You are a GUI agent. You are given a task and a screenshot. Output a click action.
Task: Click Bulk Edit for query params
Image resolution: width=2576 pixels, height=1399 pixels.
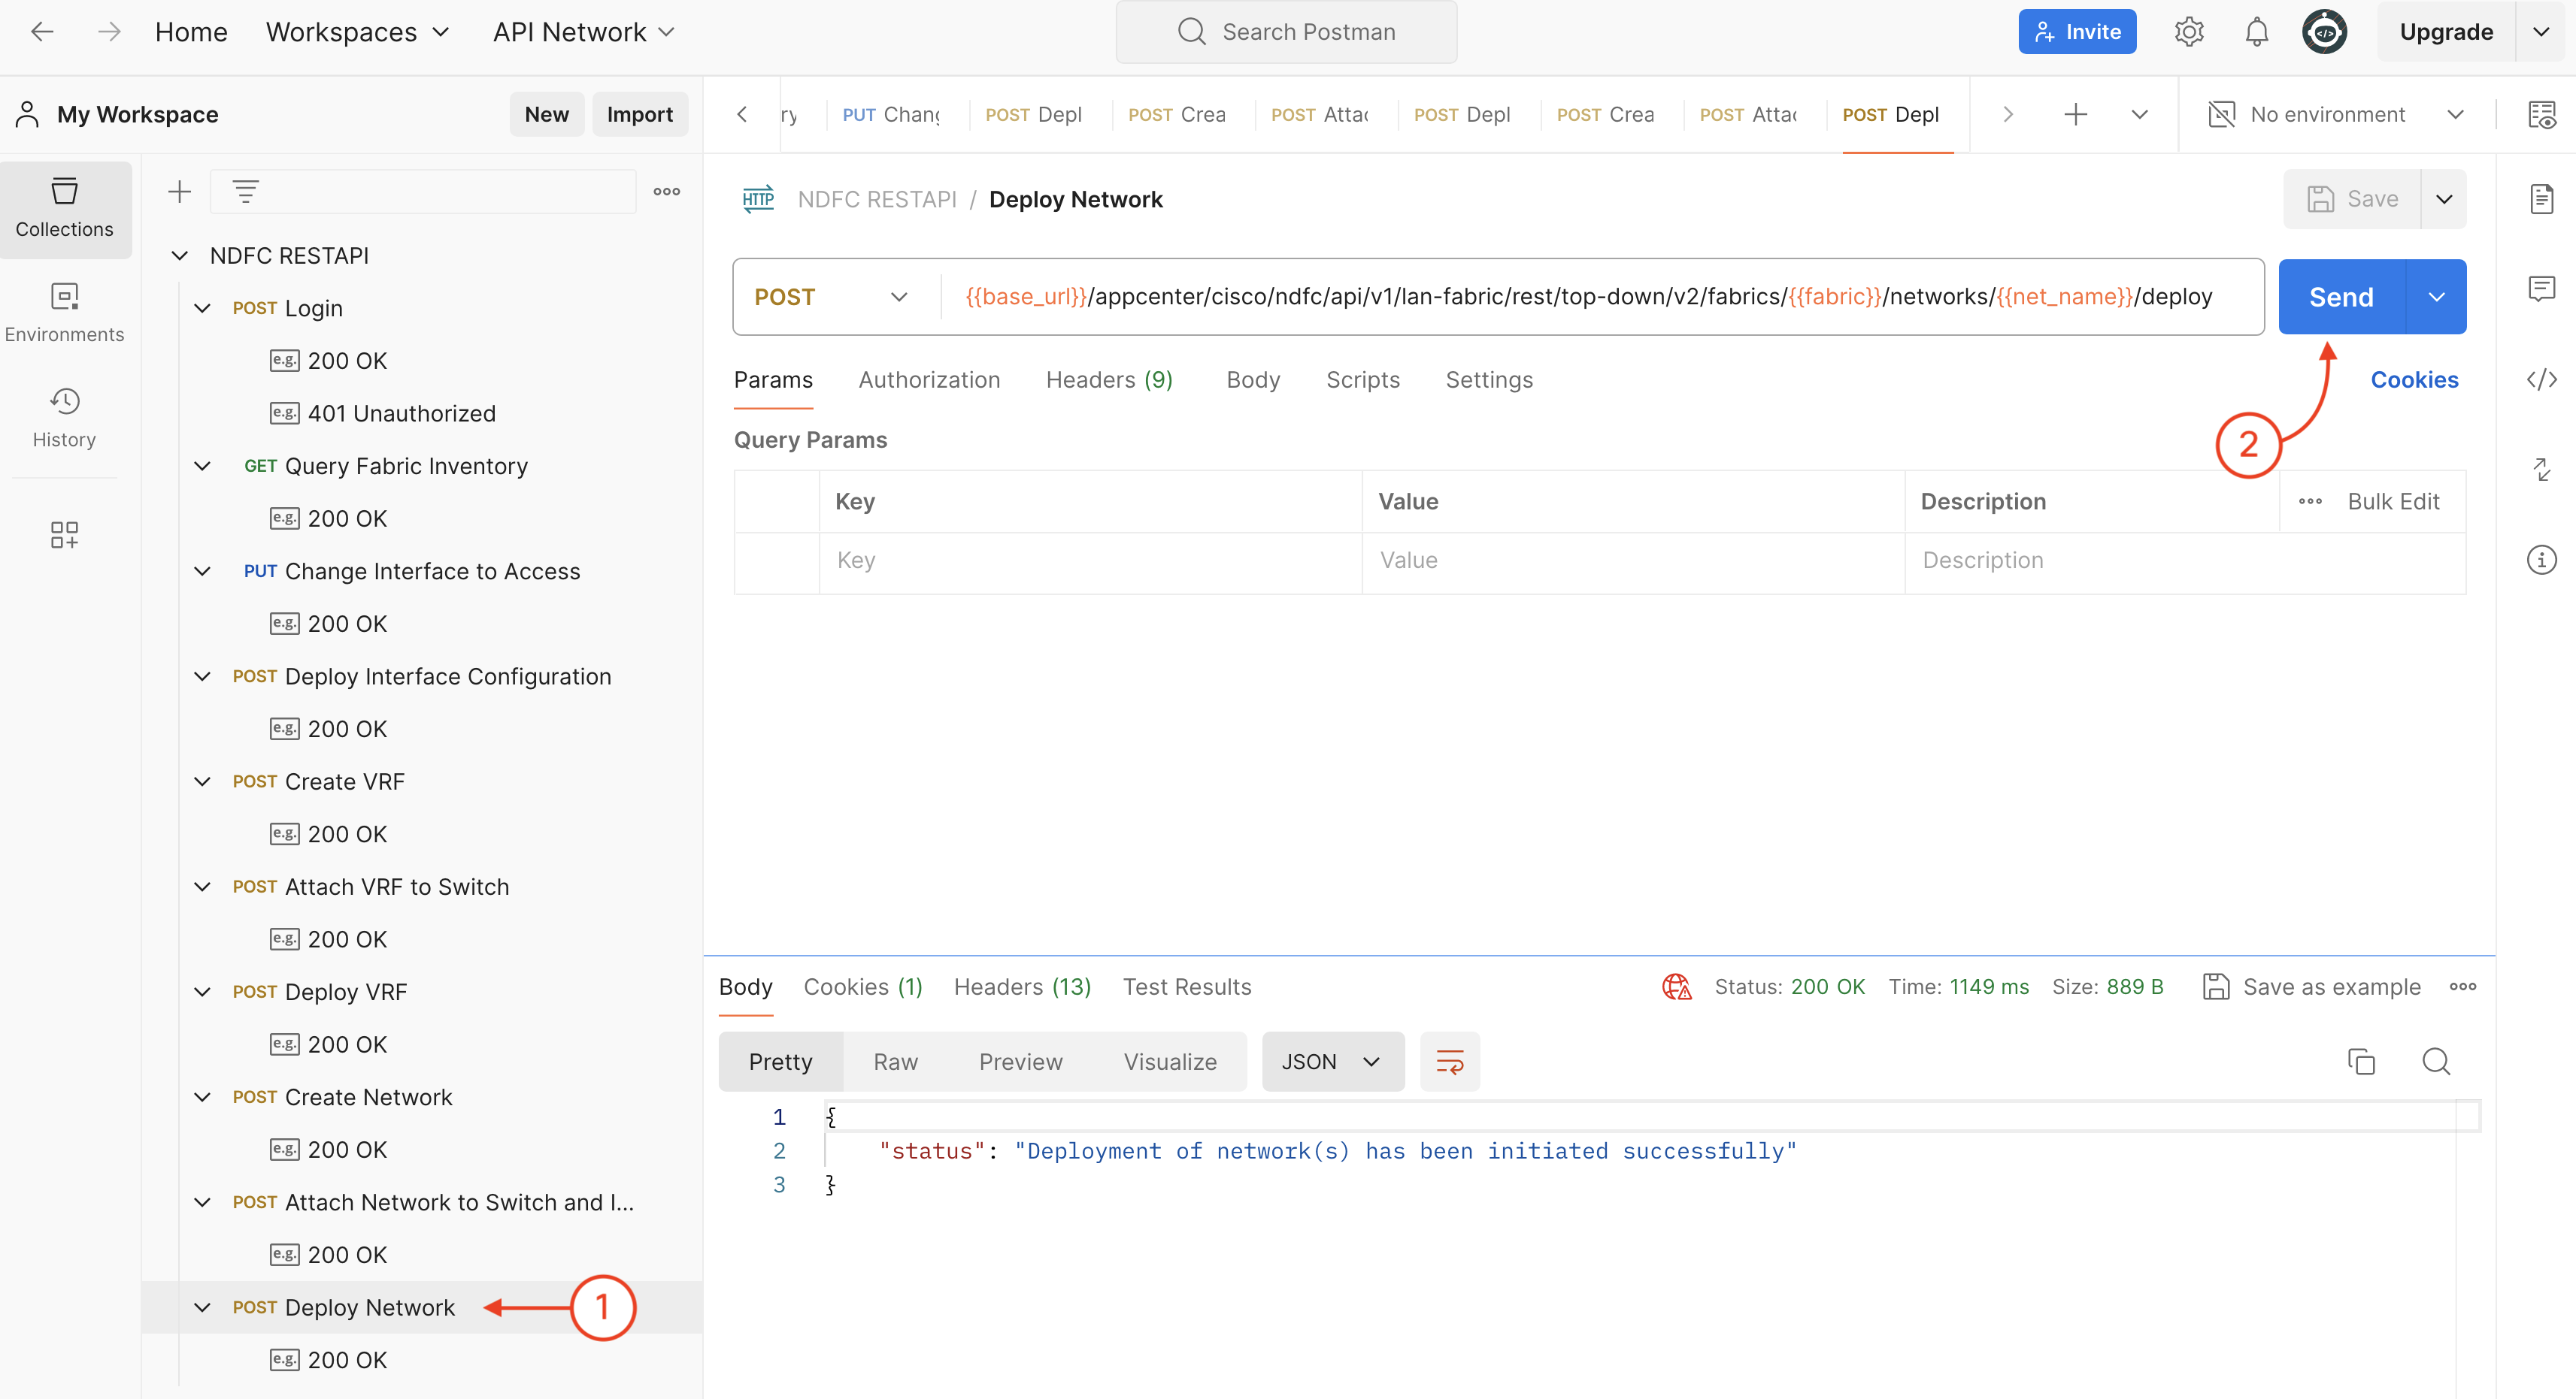pos(2393,502)
